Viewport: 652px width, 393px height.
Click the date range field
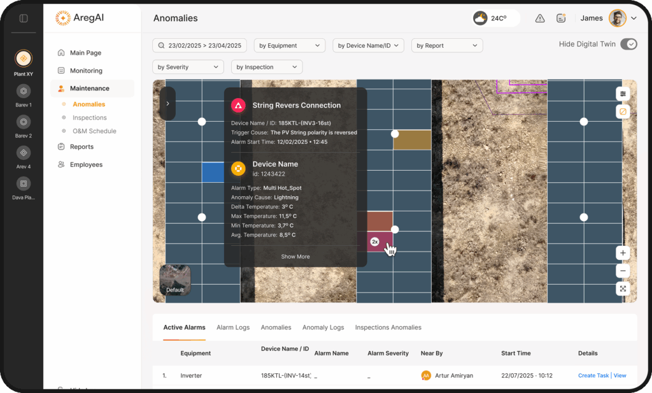[x=199, y=46]
